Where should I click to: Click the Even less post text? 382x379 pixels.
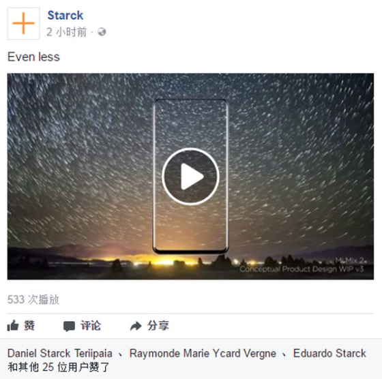(x=33, y=57)
